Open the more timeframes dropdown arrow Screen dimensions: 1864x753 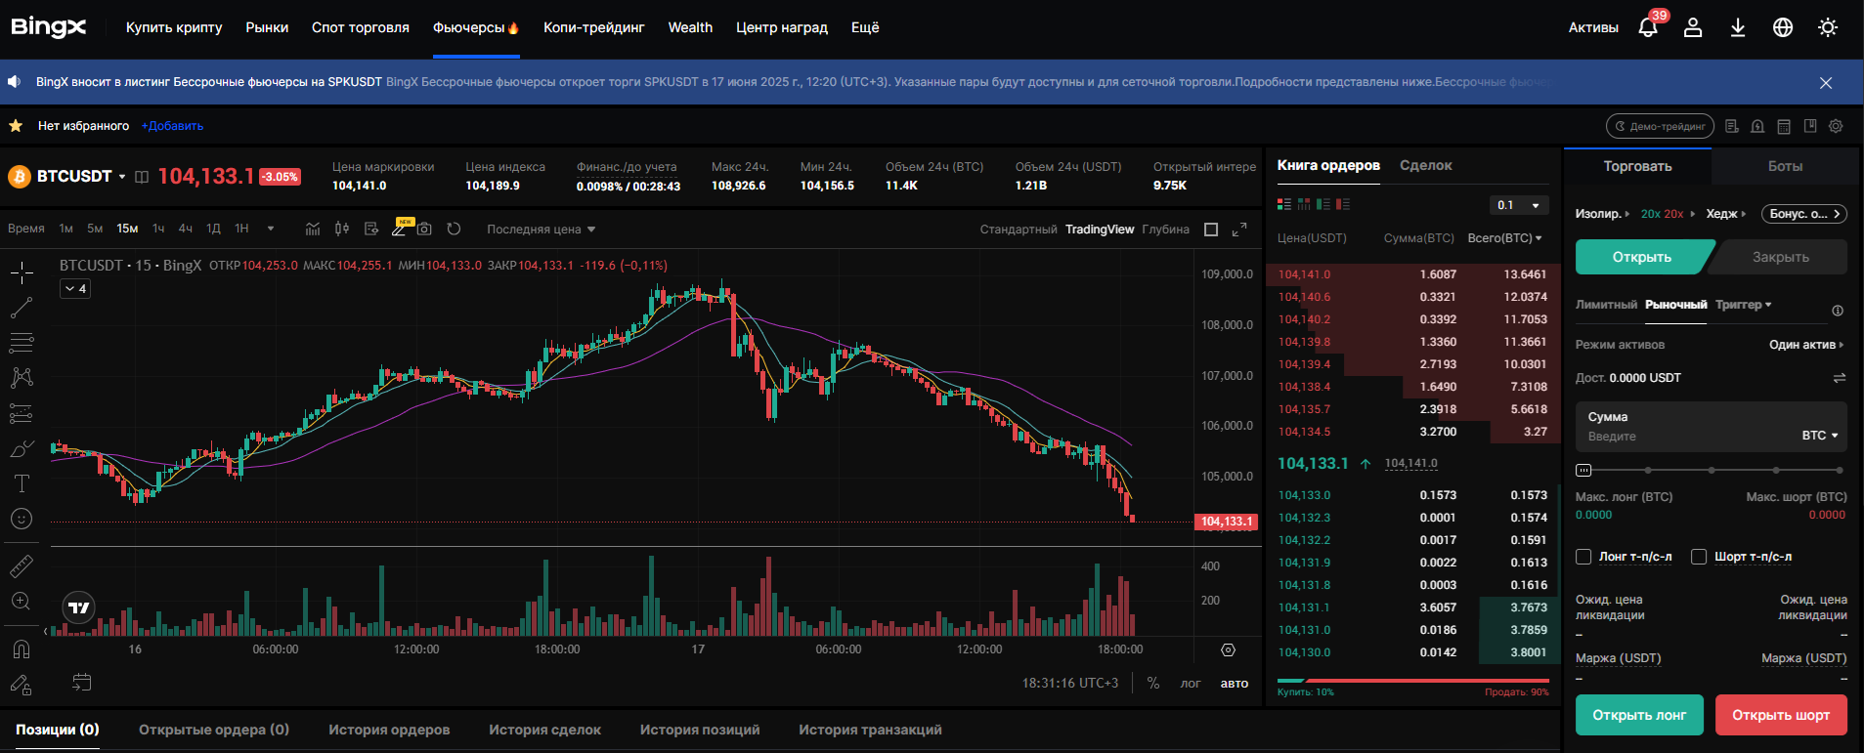tap(271, 229)
